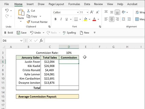This screenshot has width=145, height=109.
Task: Switch to the Data tab
Action: click(87, 4)
